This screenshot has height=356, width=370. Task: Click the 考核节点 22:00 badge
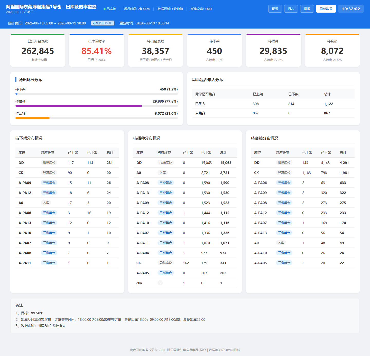click(103, 23)
